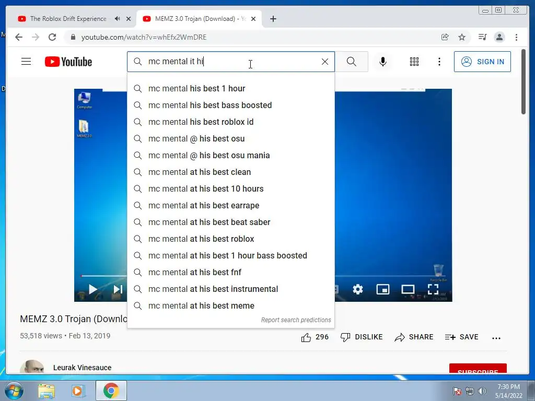Launch Windows Media Player from taskbar

click(78, 391)
